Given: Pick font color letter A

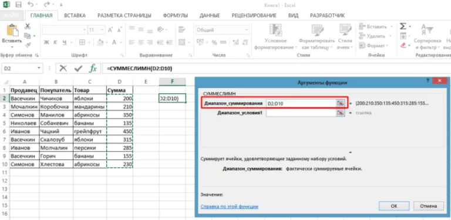Looking at the screenshot, I should [114, 42].
